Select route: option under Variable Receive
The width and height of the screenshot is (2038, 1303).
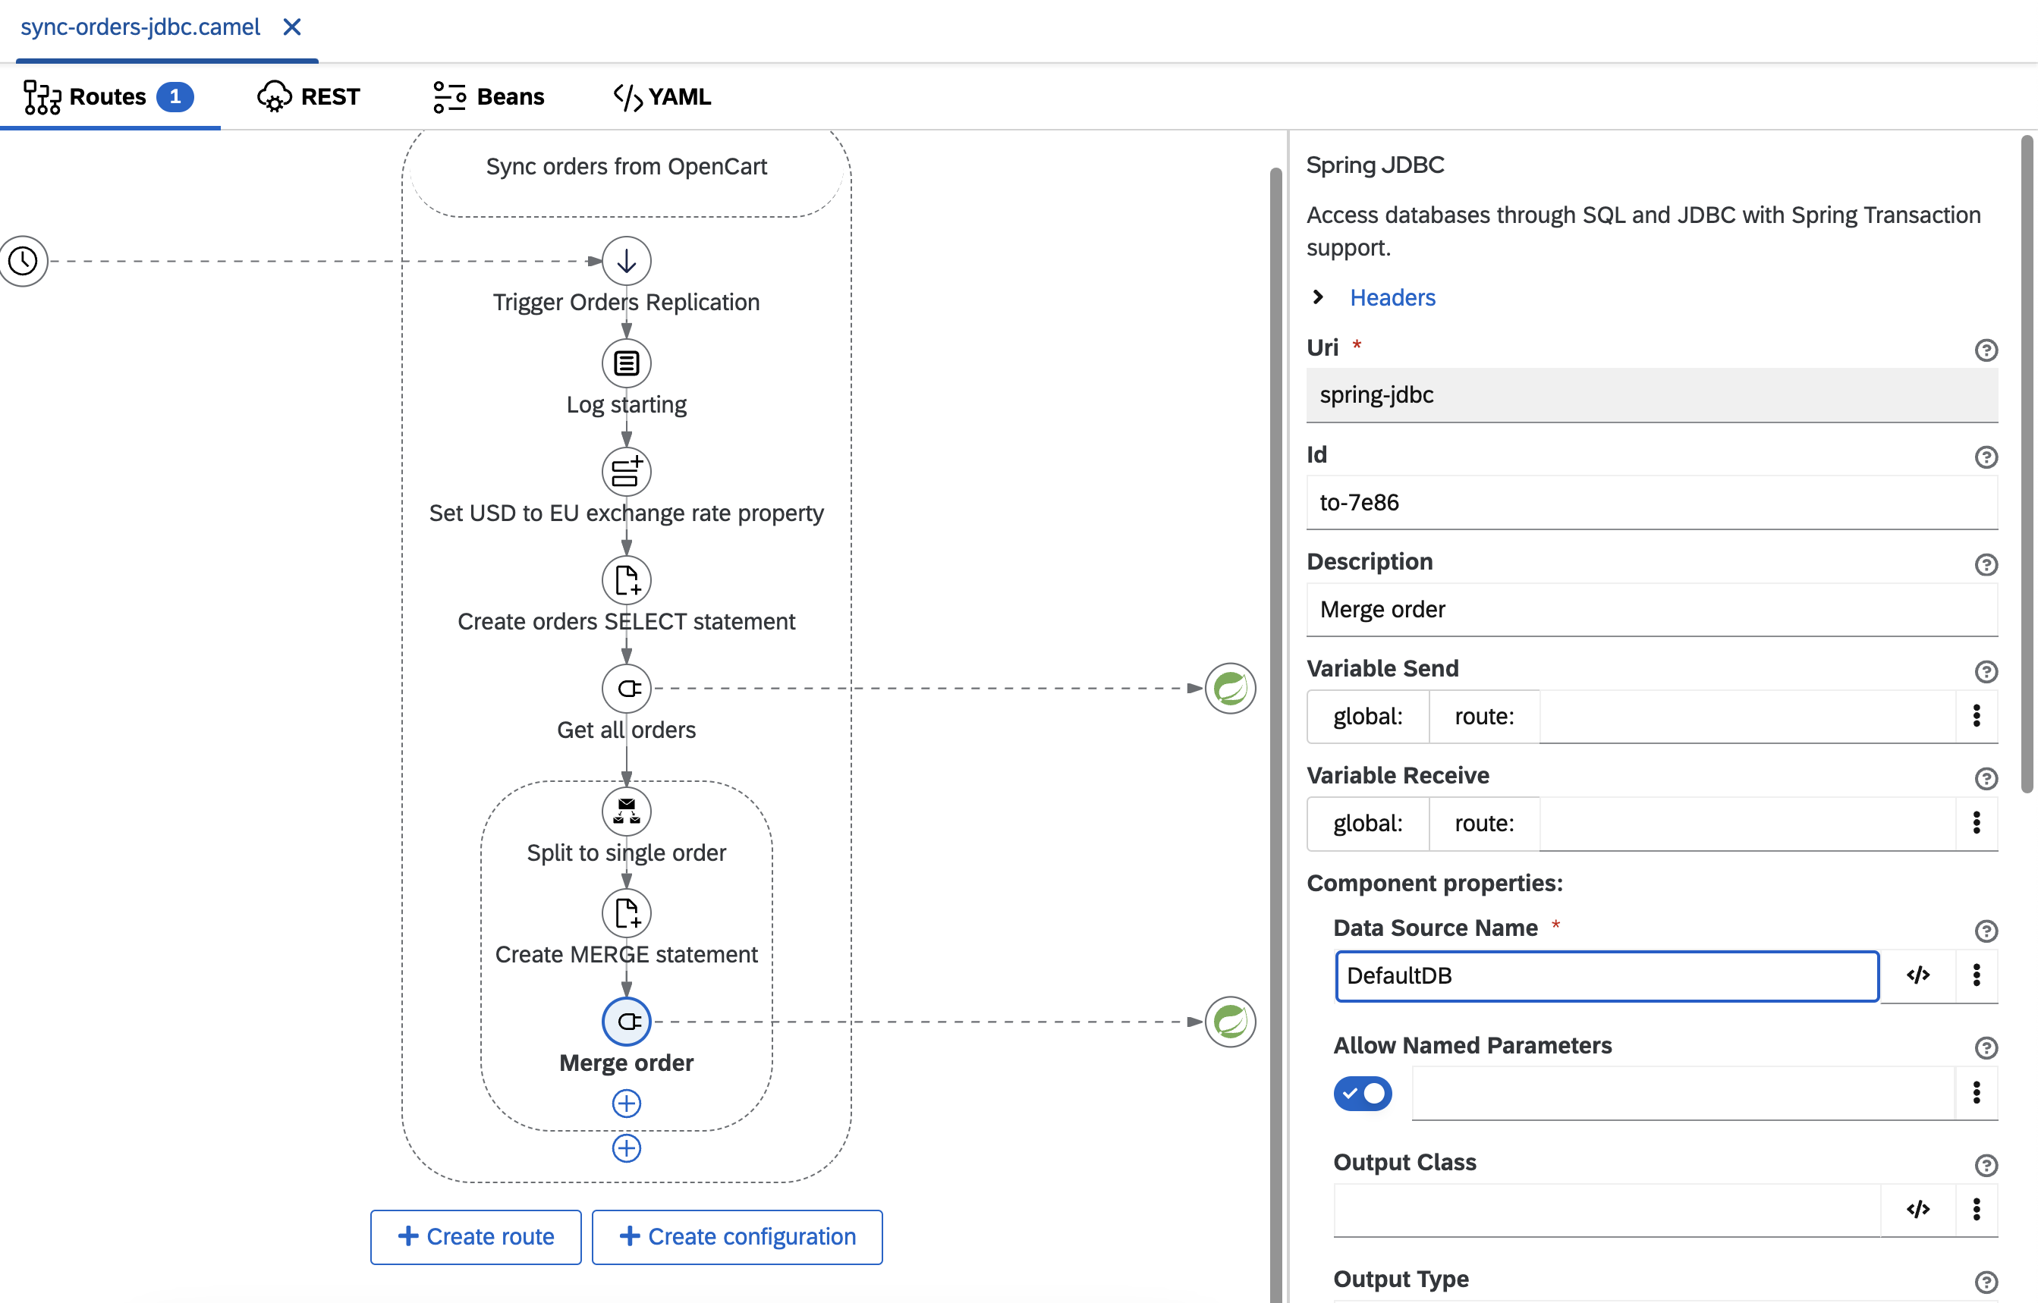pos(1484,823)
